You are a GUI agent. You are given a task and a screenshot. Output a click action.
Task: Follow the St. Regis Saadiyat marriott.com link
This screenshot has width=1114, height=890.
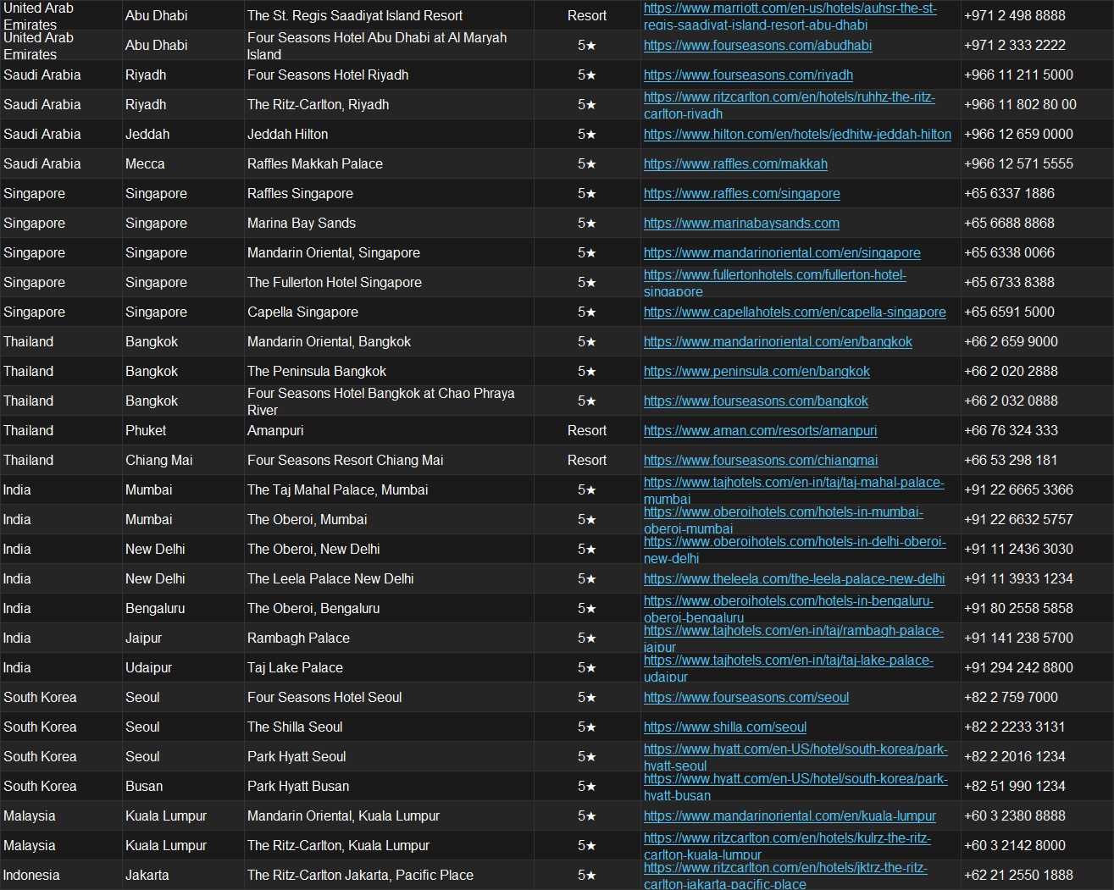pyautogui.click(x=790, y=16)
